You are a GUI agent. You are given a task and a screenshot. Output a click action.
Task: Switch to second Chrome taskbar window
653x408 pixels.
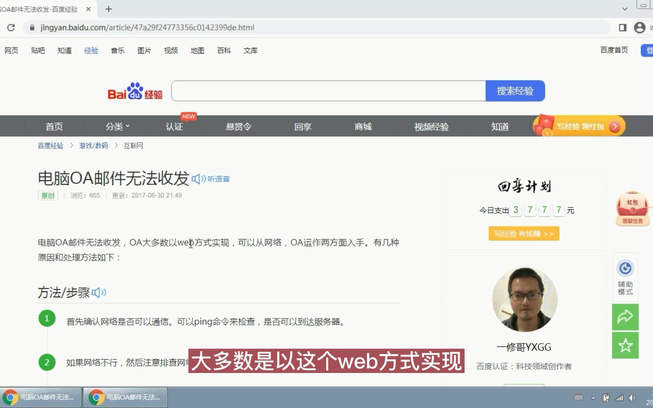125,397
